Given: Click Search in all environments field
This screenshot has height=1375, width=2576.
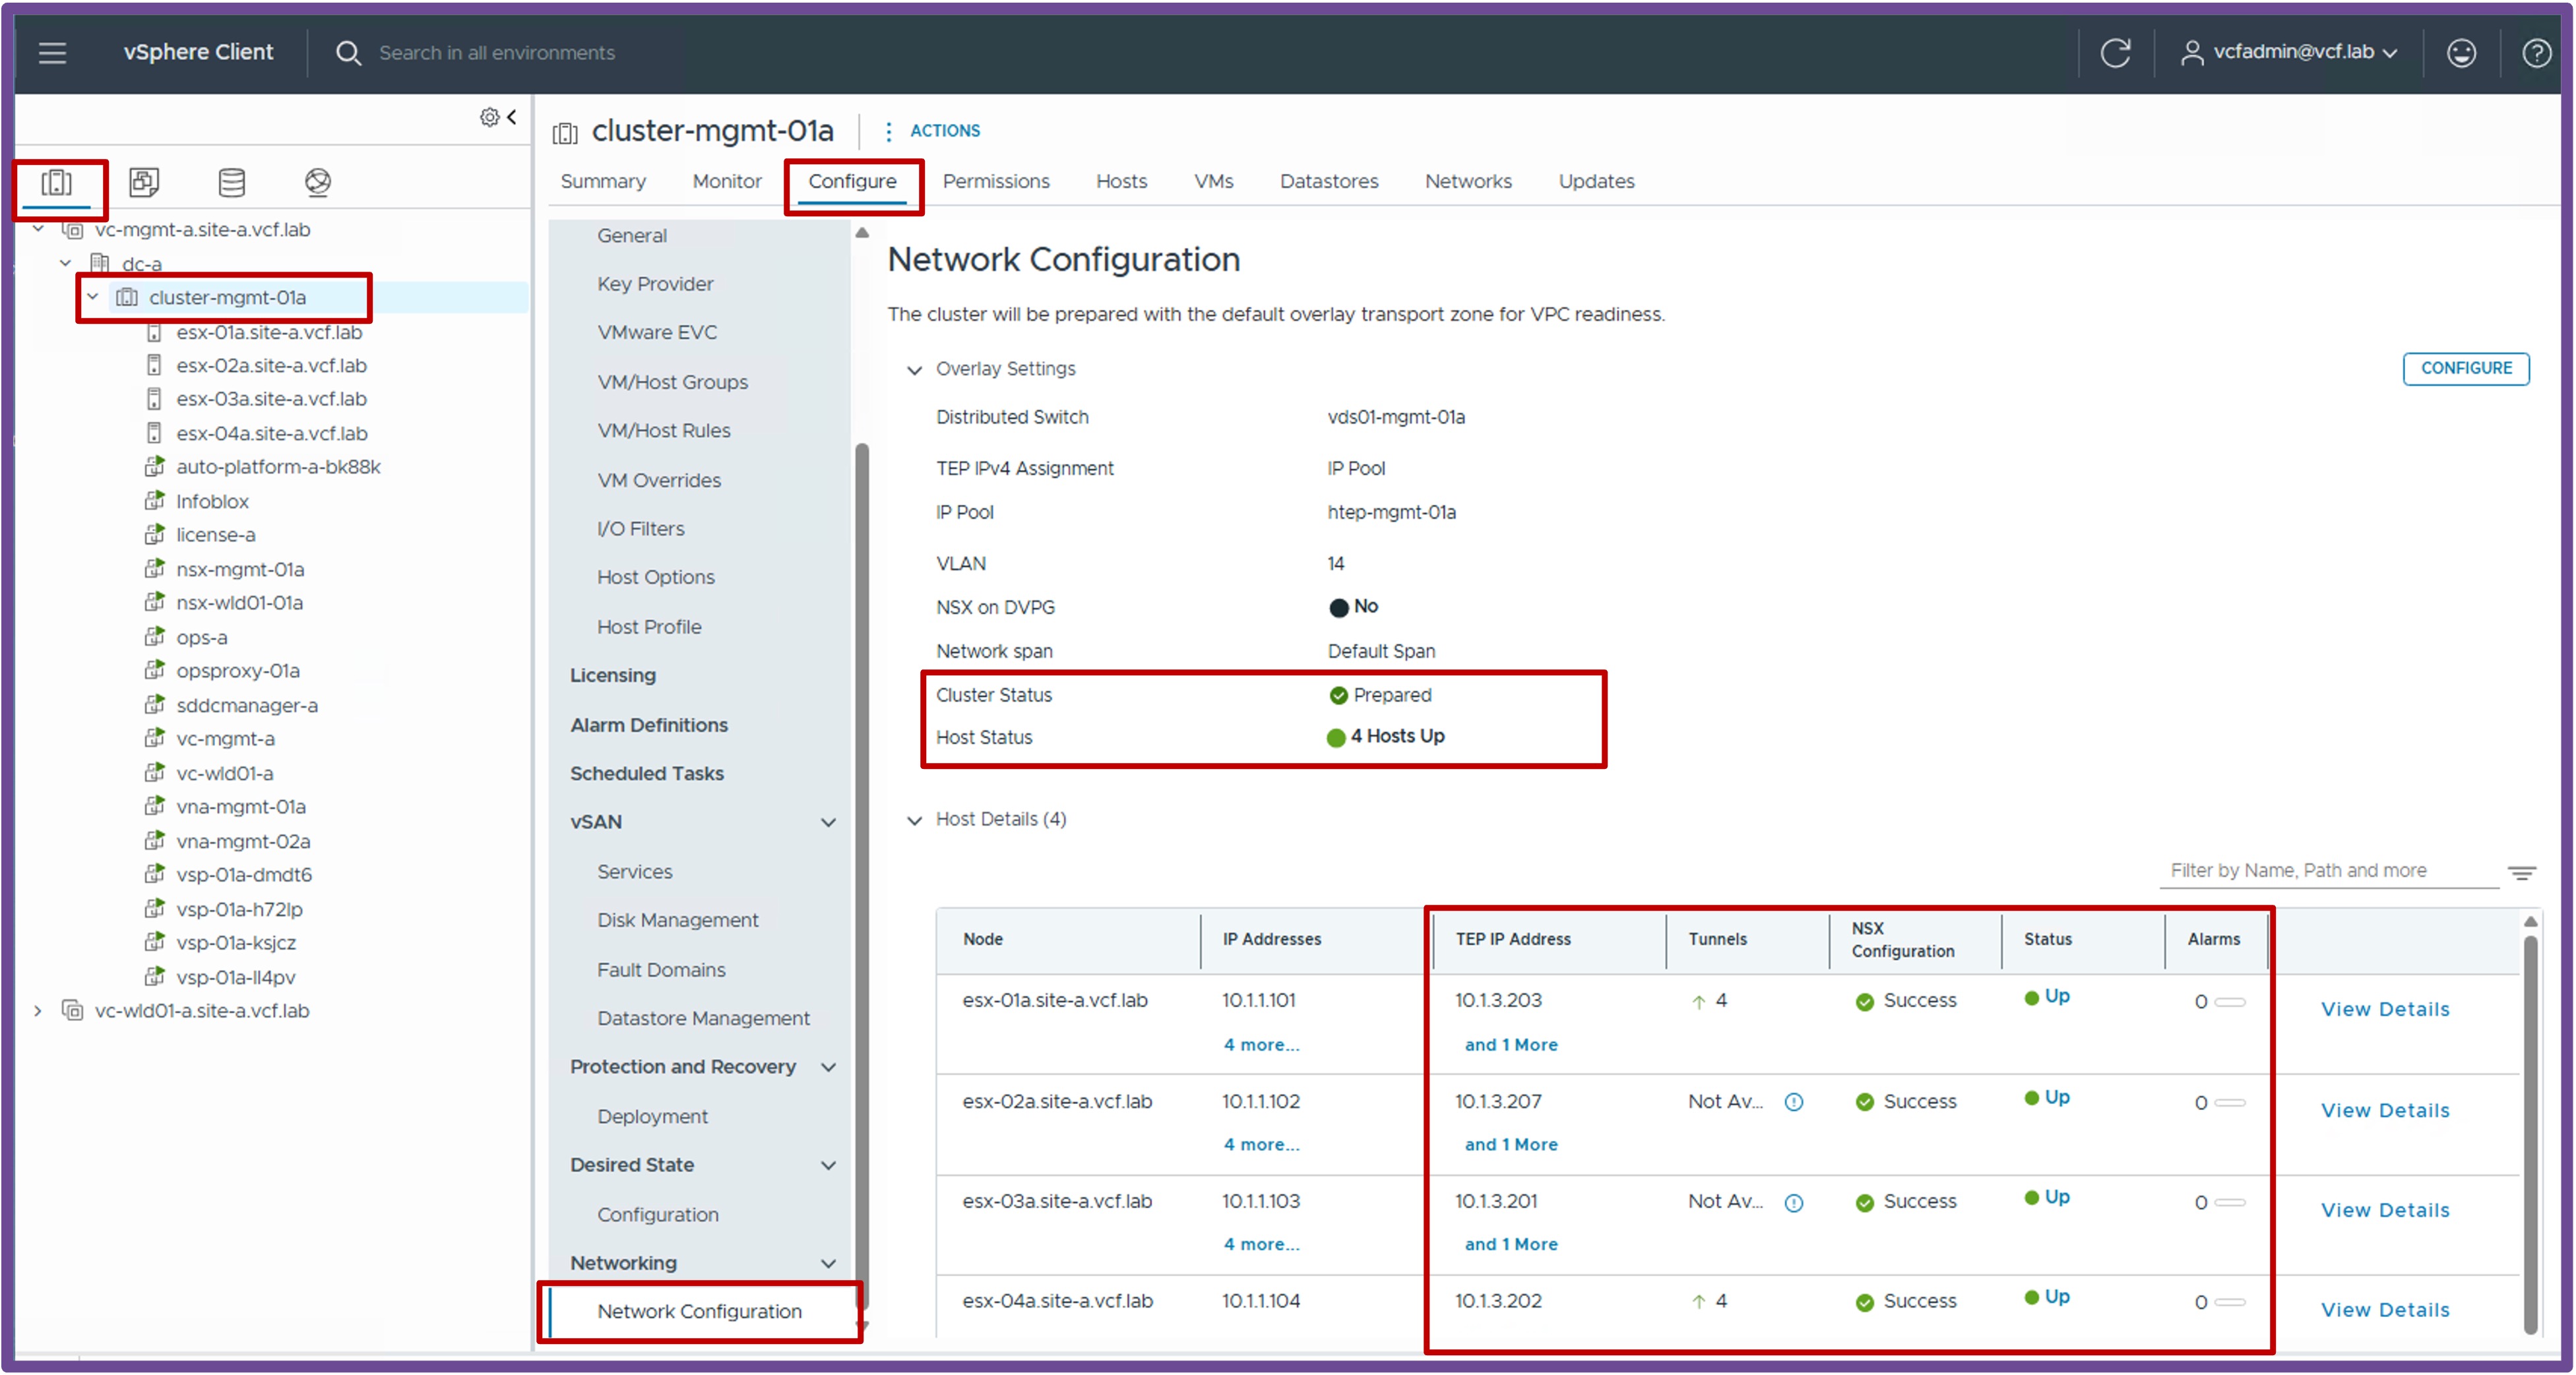Looking at the screenshot, I should [x=497, y=52].
